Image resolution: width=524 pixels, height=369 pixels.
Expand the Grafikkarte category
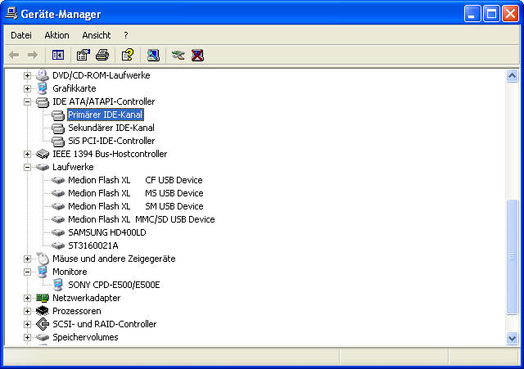[28, 88]
